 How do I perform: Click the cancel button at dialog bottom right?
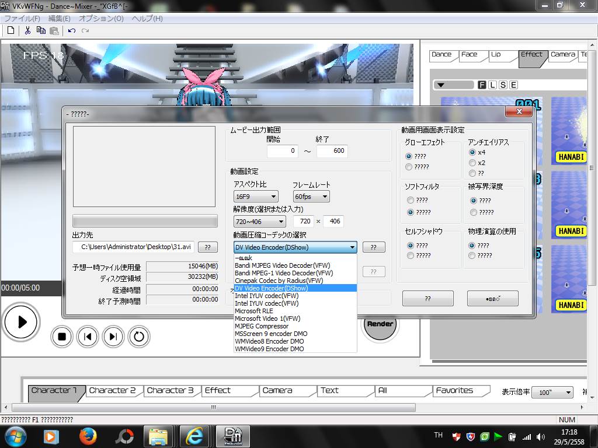(x=493, y=299)
